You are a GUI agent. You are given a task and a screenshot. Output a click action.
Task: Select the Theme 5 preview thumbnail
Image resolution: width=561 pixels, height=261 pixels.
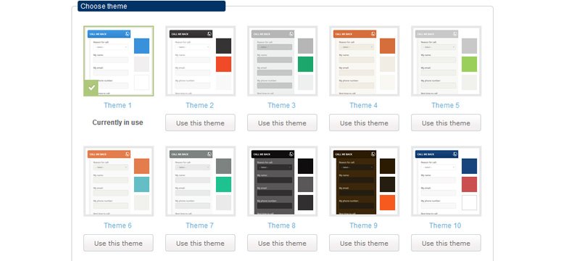446,61
